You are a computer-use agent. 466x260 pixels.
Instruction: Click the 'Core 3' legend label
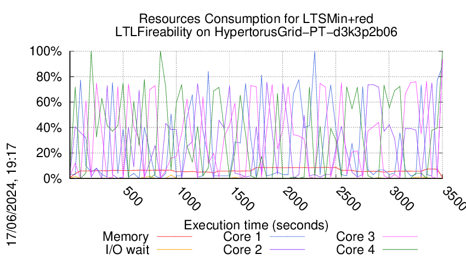(x=355, y=237)
